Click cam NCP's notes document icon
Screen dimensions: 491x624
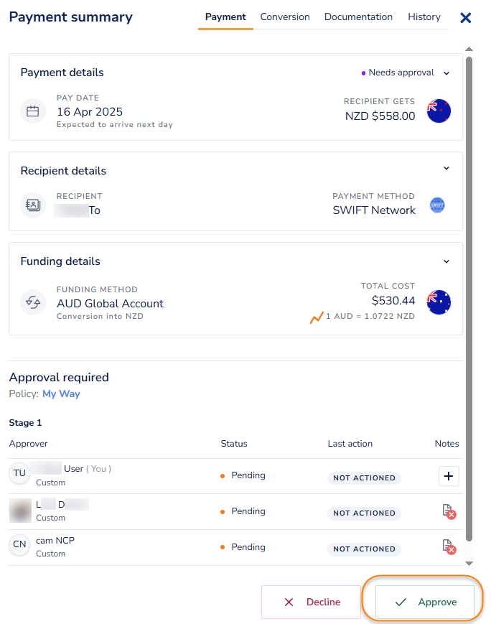pyautogui.click(x=449, y=547)
